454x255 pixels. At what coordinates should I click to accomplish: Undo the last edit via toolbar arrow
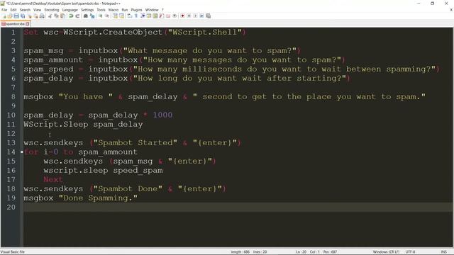[71, 16]
